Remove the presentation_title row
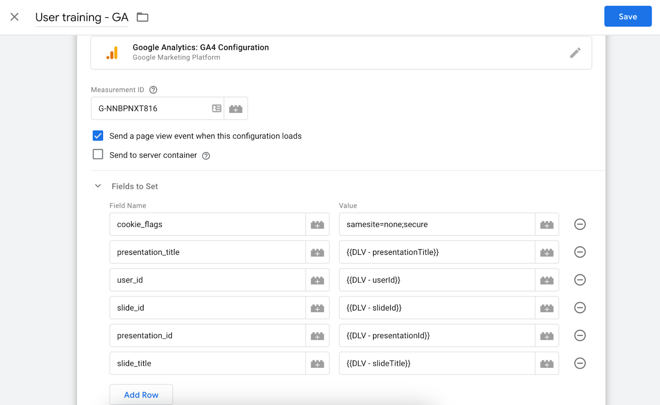The height and width of the screenshot is (405, 660). coord(580,252)
